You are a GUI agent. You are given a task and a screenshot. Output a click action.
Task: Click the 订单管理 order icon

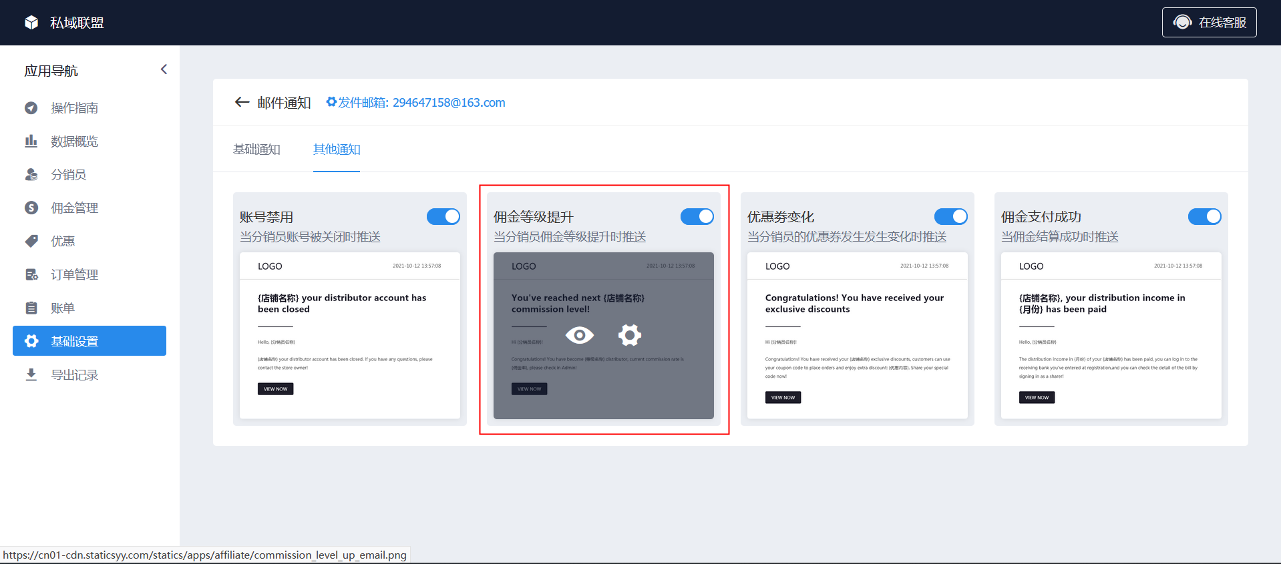tap(31, 274)
